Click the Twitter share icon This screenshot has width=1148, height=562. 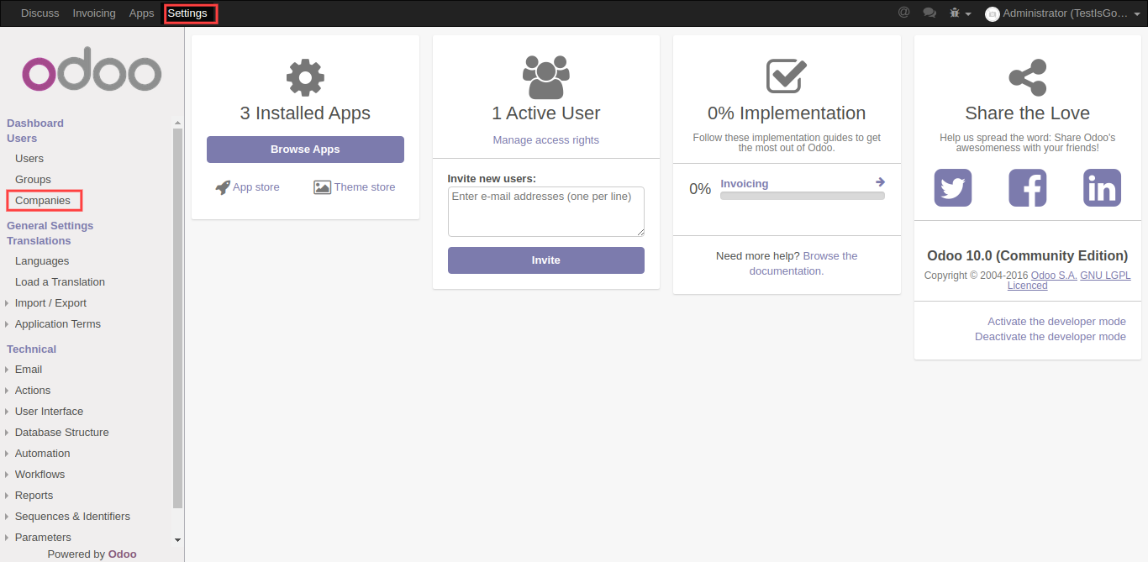click(x=953, y=187)
